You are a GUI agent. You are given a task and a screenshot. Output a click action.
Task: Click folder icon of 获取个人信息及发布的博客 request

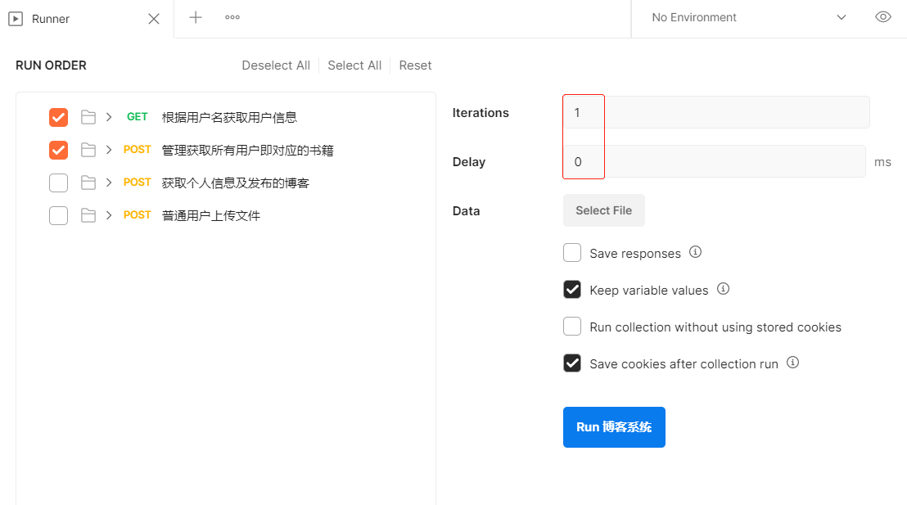(x=88, y=183)
